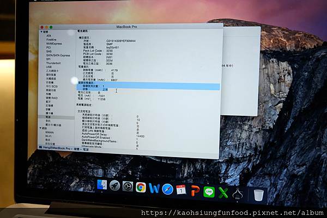
Task: Select NVMExpress in the sidebar
Action: click(x=54, y=43)
